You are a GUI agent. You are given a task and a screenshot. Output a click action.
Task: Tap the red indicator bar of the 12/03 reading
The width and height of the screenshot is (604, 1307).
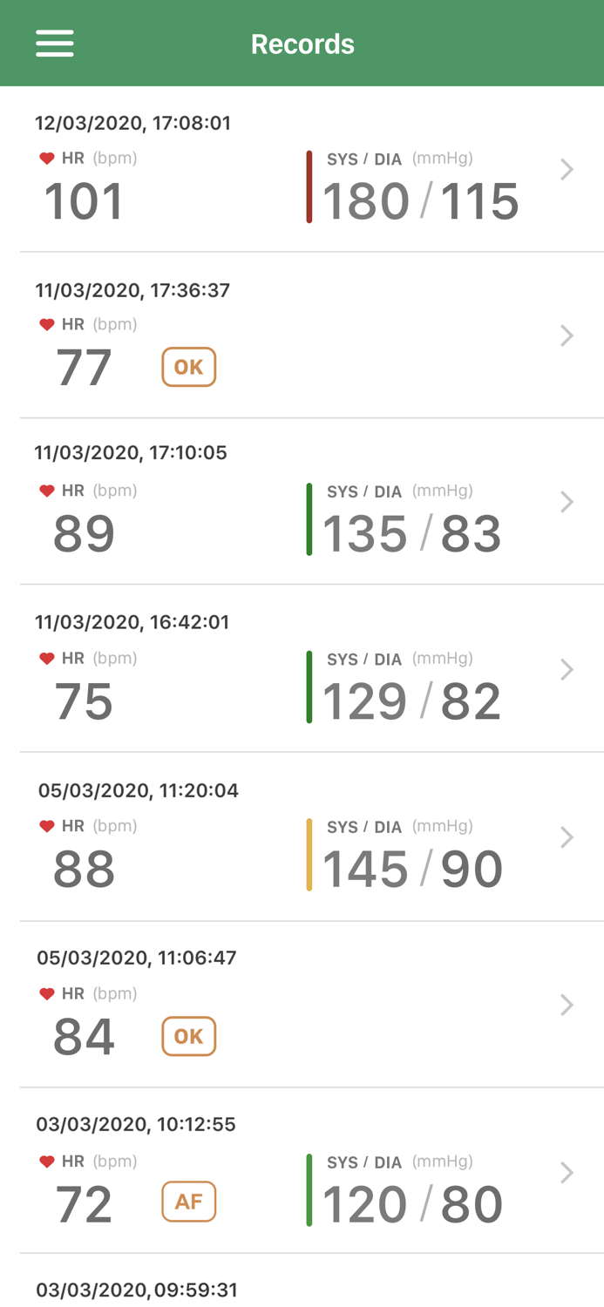309,187
